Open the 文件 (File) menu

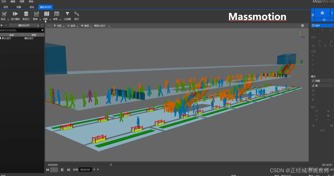pos(4,1)
